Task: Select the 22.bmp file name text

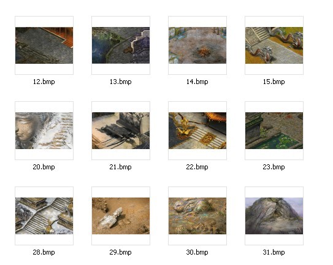Action: pos(197,167)
